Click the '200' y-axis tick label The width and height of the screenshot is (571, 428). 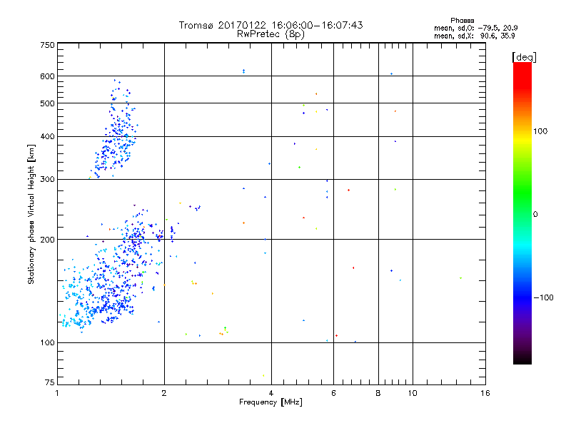[x=47, y=240]
